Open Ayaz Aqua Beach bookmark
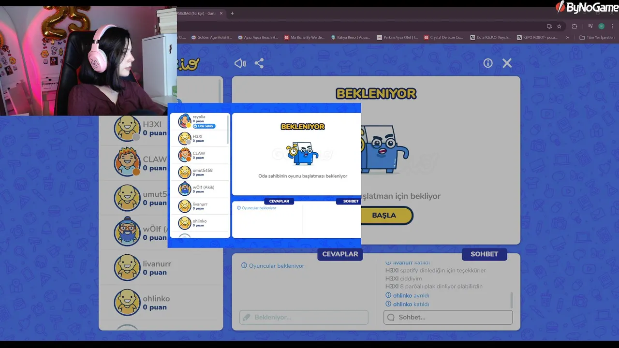This screenshot has width=619, height=348. pos(258,37)
